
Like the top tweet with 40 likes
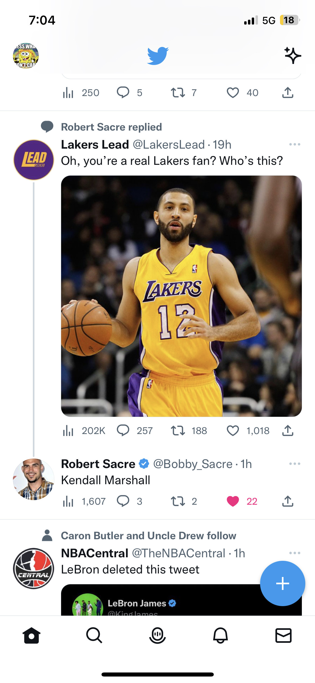[x=233, y=93]
